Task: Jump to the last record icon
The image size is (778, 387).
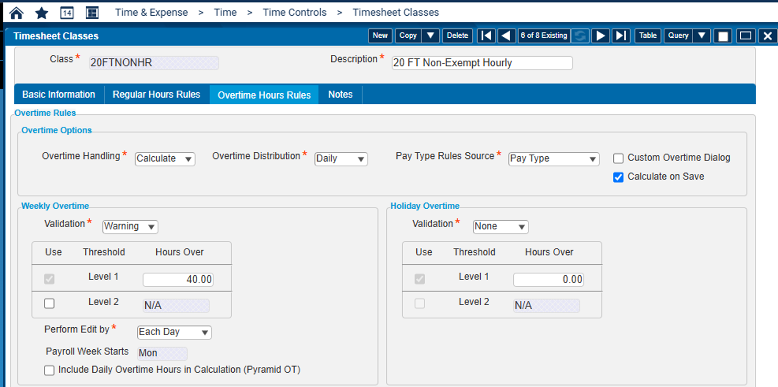Action: tap(620, 36)
